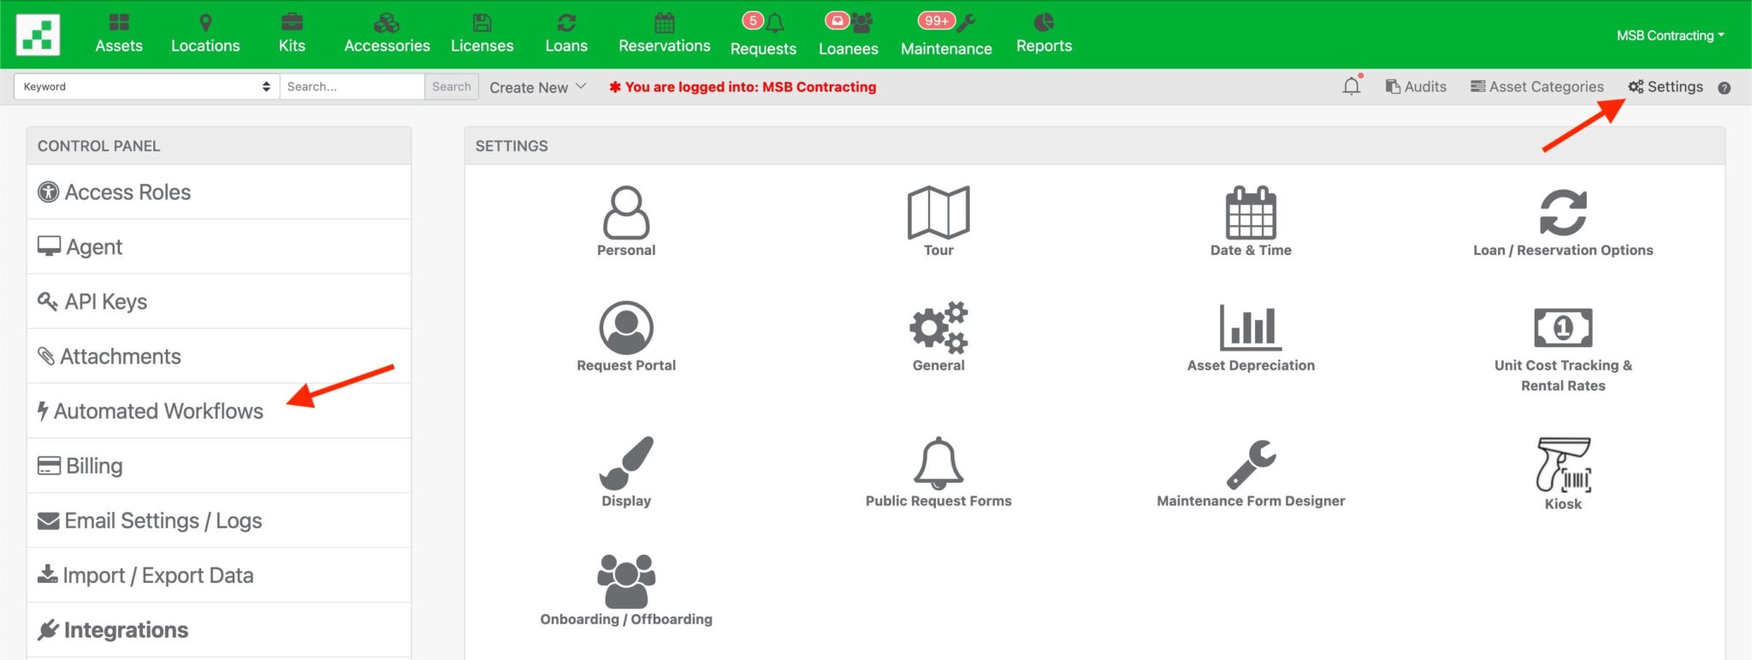Click the green checkered home logo
This screenshot has height=660, width=1752.
[x=38, y=35]
